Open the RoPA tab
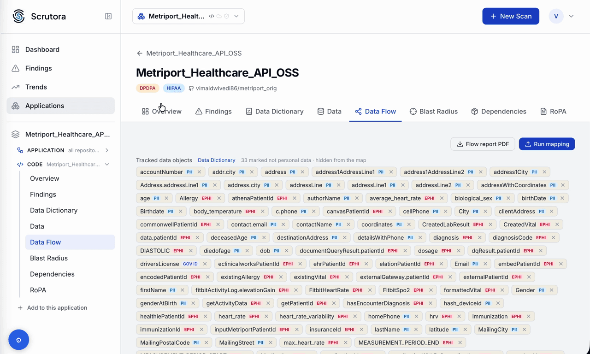Image resolution: width=590 pixels, height=354 pixels. [x=553, y=112]
